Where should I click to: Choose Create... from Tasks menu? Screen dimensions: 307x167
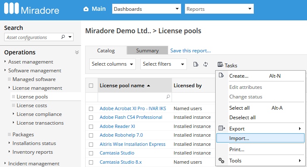pos(239,76)
